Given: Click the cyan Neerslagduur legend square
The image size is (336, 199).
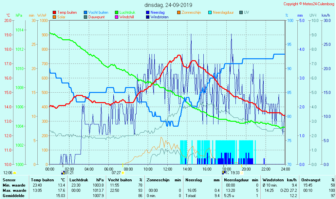Looking at the screenshot, I should 210,12.
